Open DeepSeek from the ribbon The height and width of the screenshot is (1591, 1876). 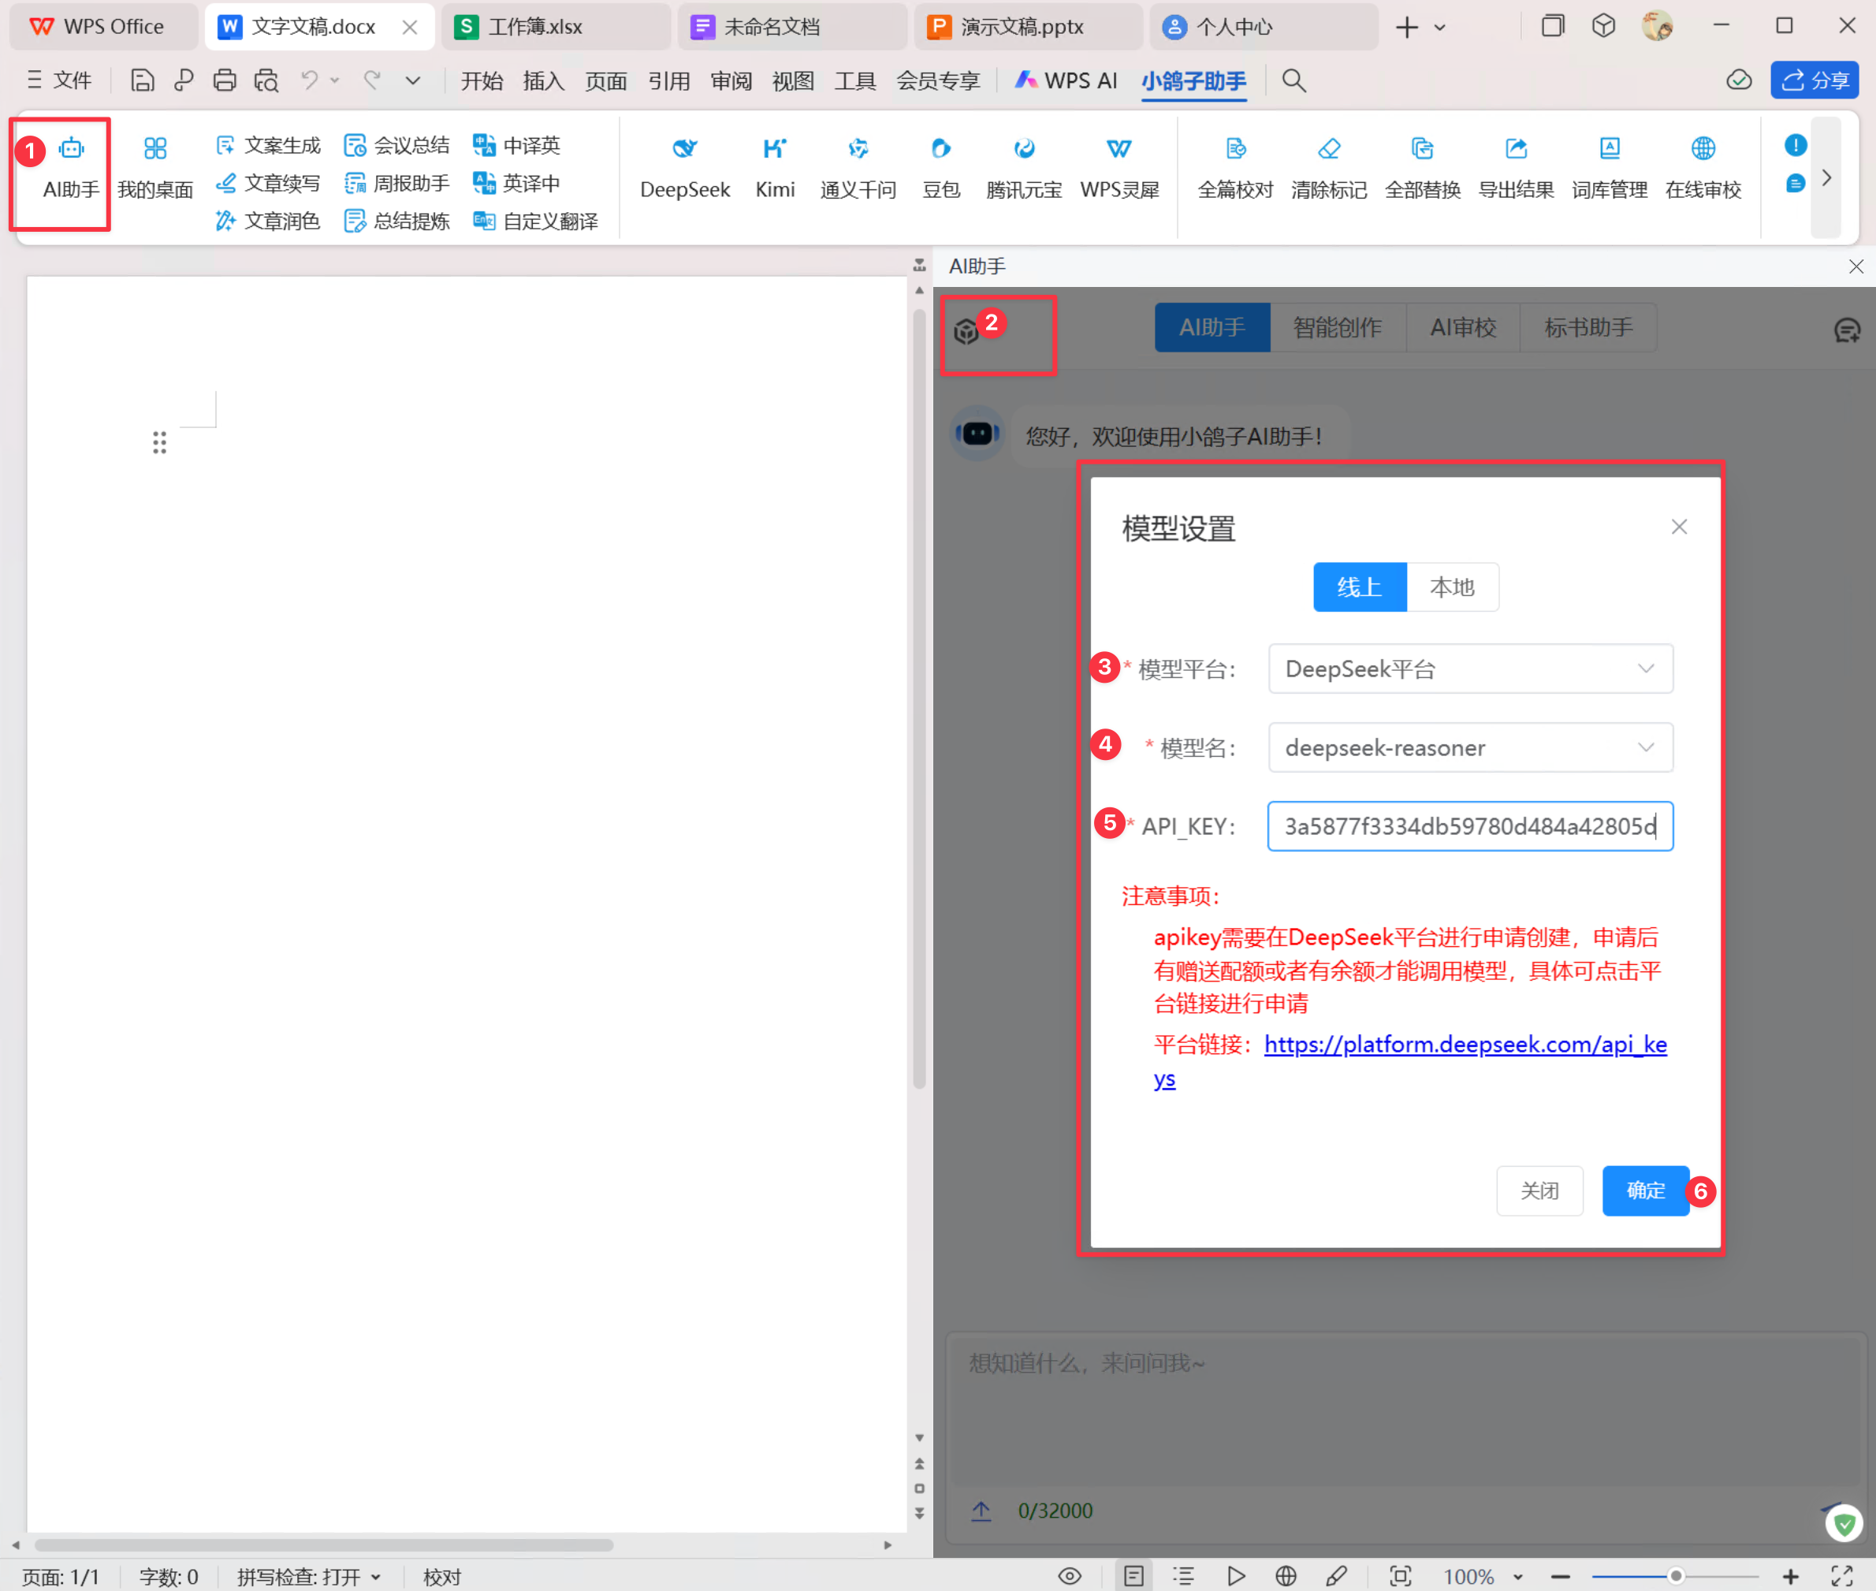click(x=685, y=169)
